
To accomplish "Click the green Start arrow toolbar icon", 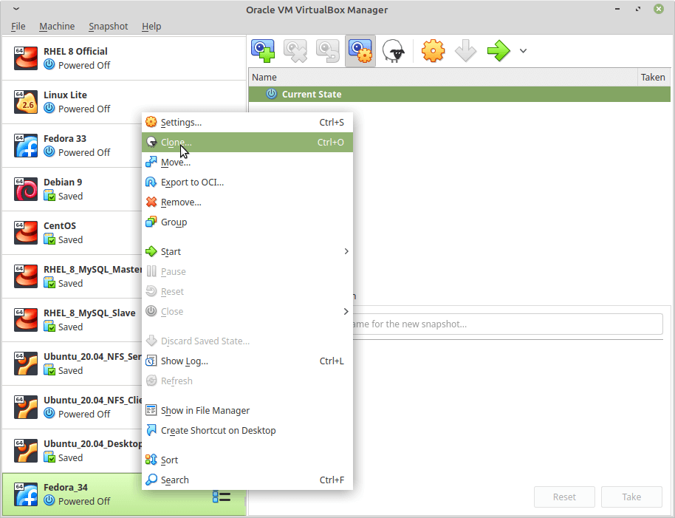I will coord(498,51).
